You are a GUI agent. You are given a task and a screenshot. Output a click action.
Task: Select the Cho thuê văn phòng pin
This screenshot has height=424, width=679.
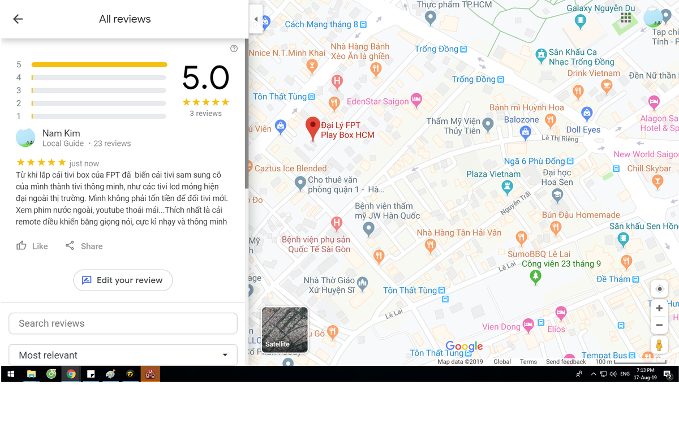(x=300, y=183)
